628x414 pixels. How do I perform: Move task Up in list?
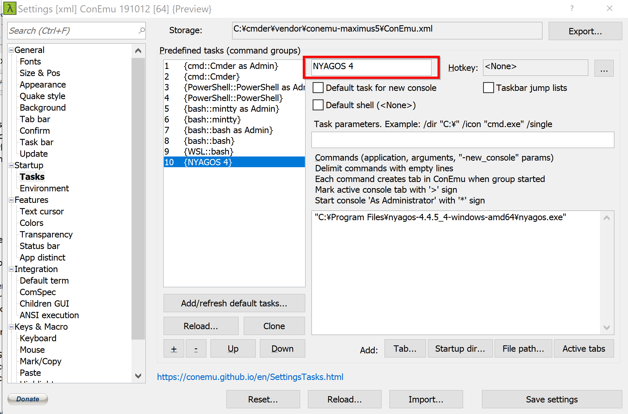pos(233,348)
